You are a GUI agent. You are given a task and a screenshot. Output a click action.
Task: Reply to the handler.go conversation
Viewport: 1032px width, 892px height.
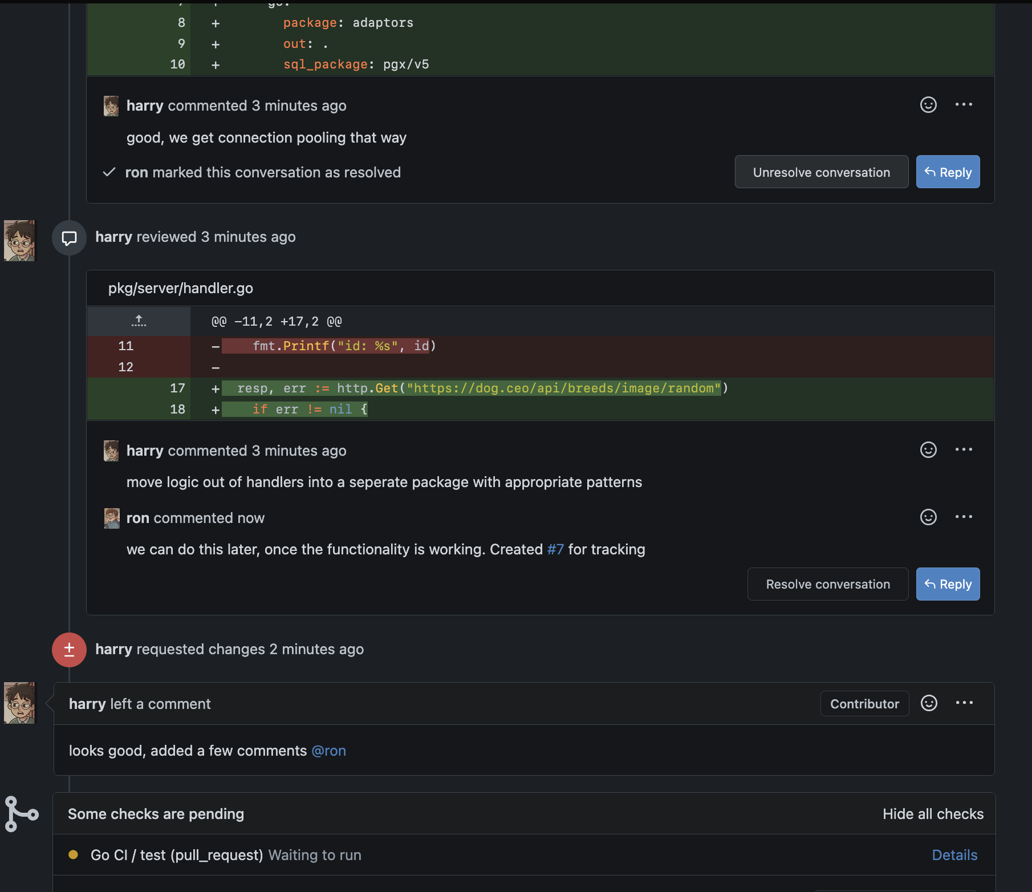948,584
